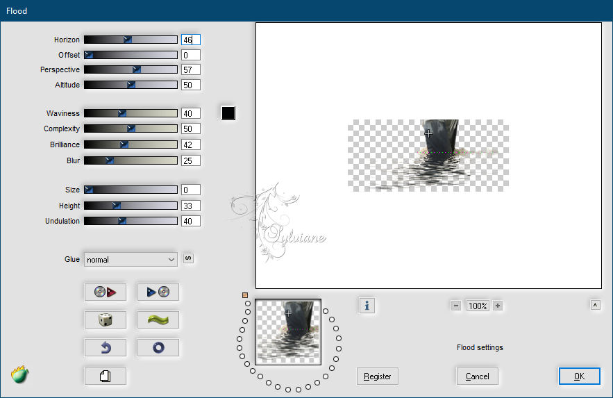Focus the Undulation value field

(191, 221)
